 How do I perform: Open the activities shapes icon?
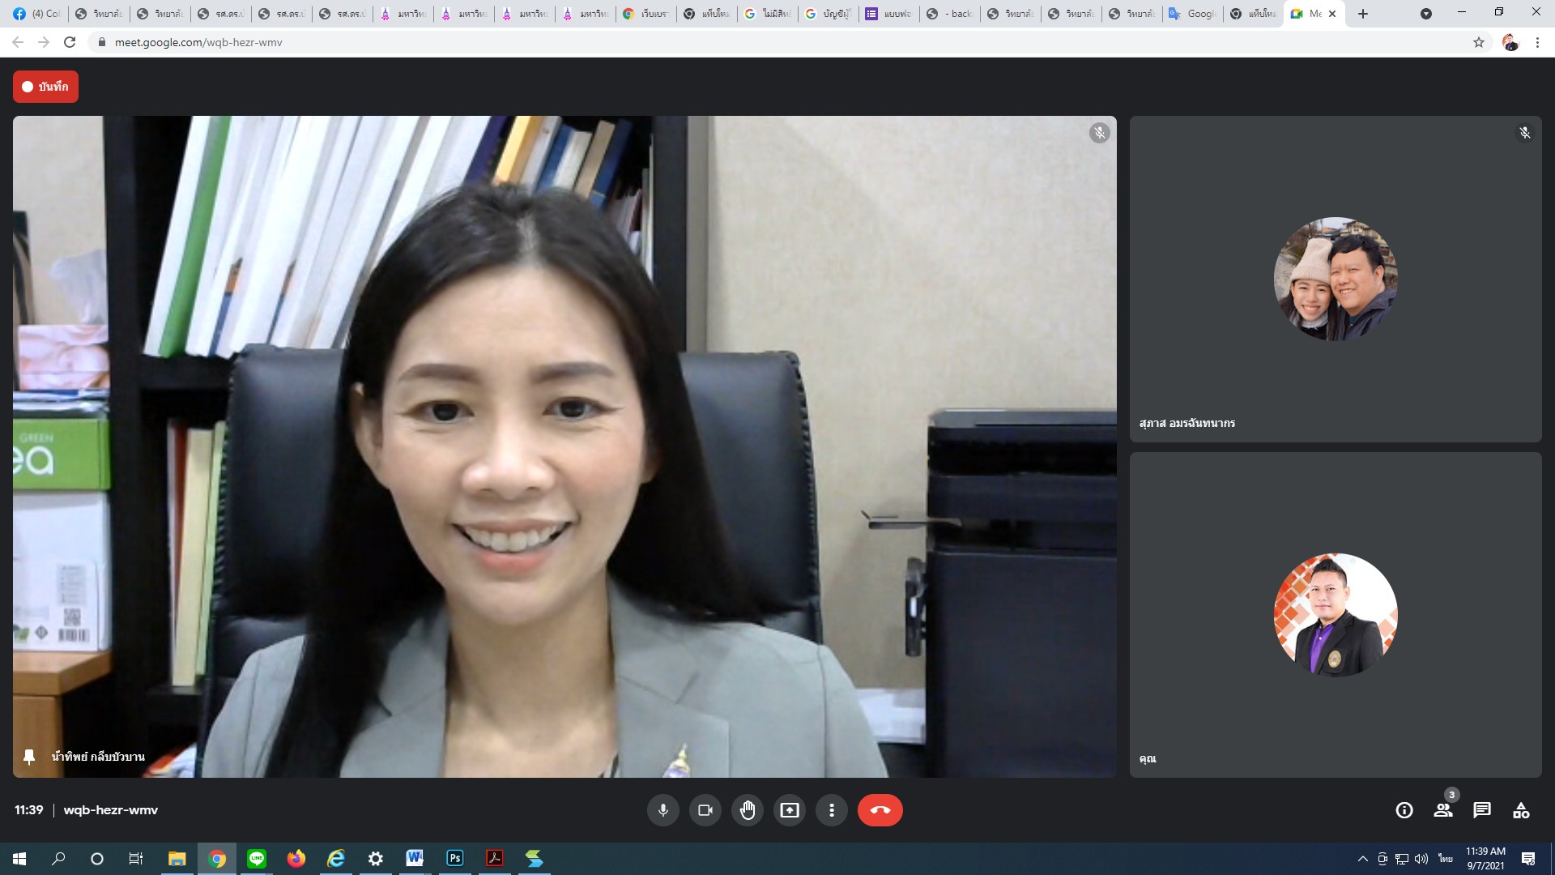[x=1521, y=810]
